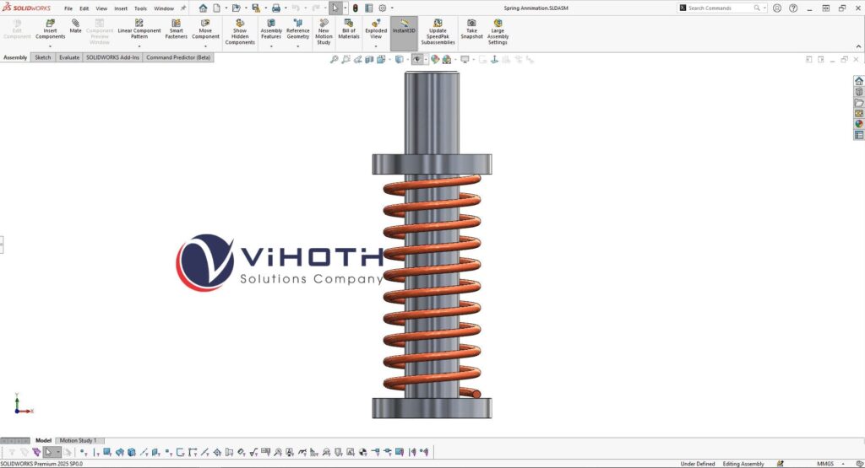Click the Rebuild traffic light icon
865x468 pixels.
coord(356,8)
